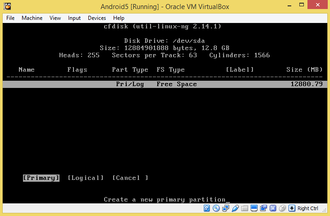The image size is (330, 216).
Task: Maximize the VirtualBox window
Action: click(x=302, y=5)
